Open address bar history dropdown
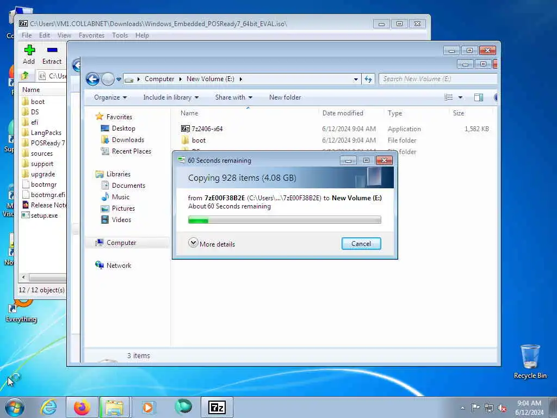 point(356,79)
